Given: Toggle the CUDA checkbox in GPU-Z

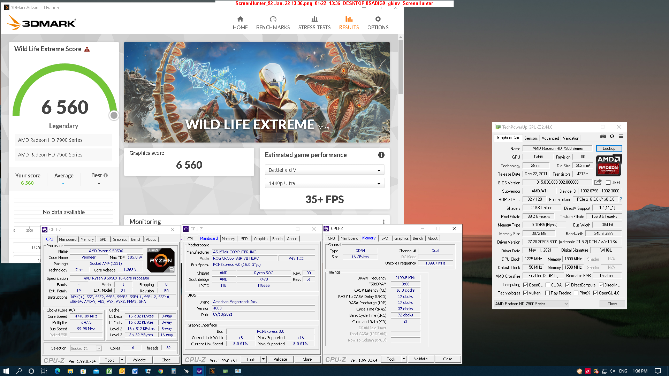Looking at the screenshot, I should (548, 285).
